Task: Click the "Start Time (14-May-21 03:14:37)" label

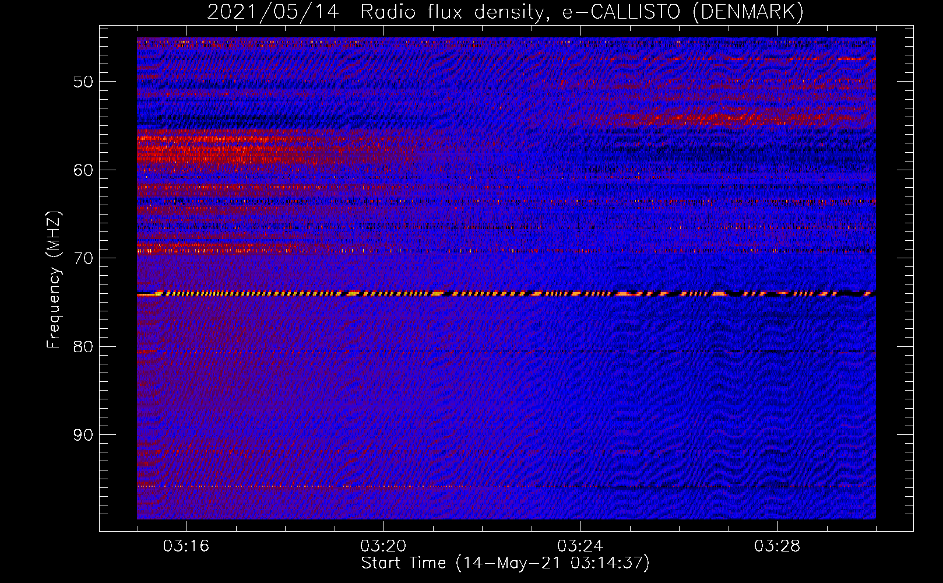Action: [x=505, y=563]
